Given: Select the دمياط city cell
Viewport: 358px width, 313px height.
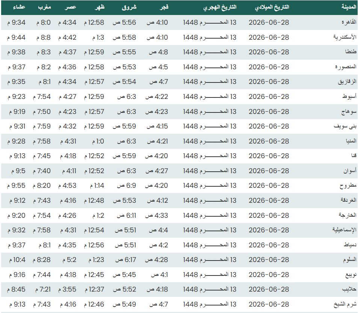Looking at the screenshot, I should [x=350, y=245].
